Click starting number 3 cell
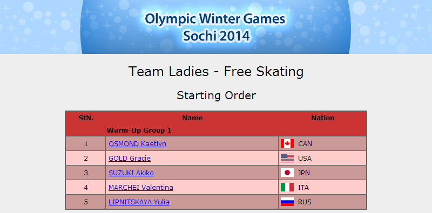The width and height of the screenshot is (432, 213). [x=86, y=173]
